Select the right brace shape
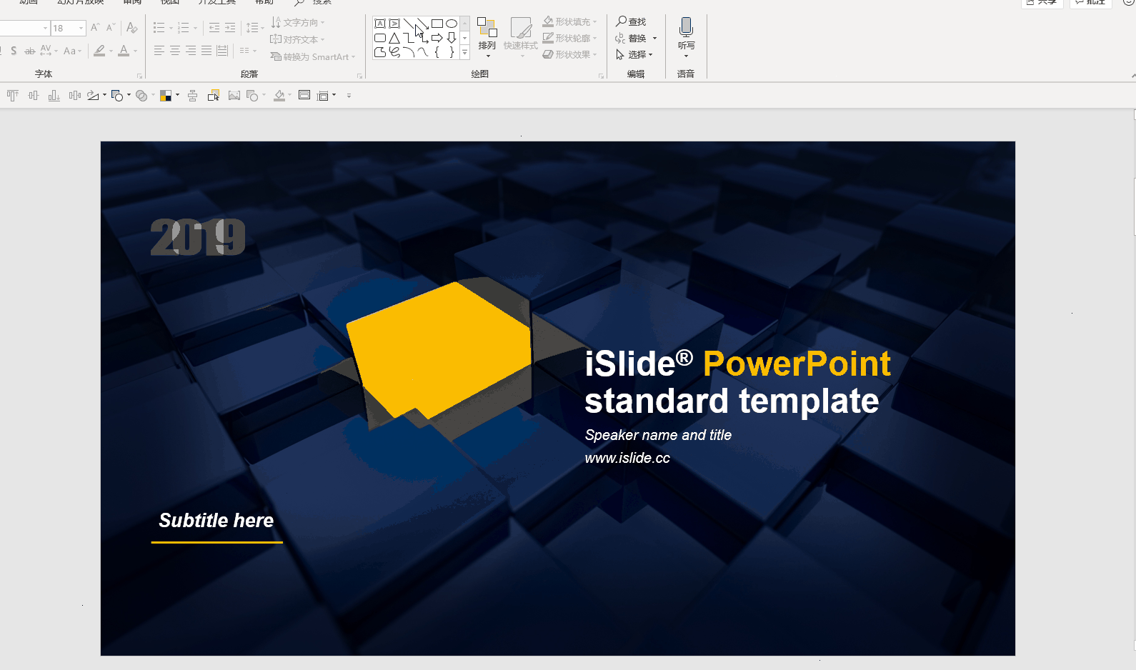 [452, 52]
